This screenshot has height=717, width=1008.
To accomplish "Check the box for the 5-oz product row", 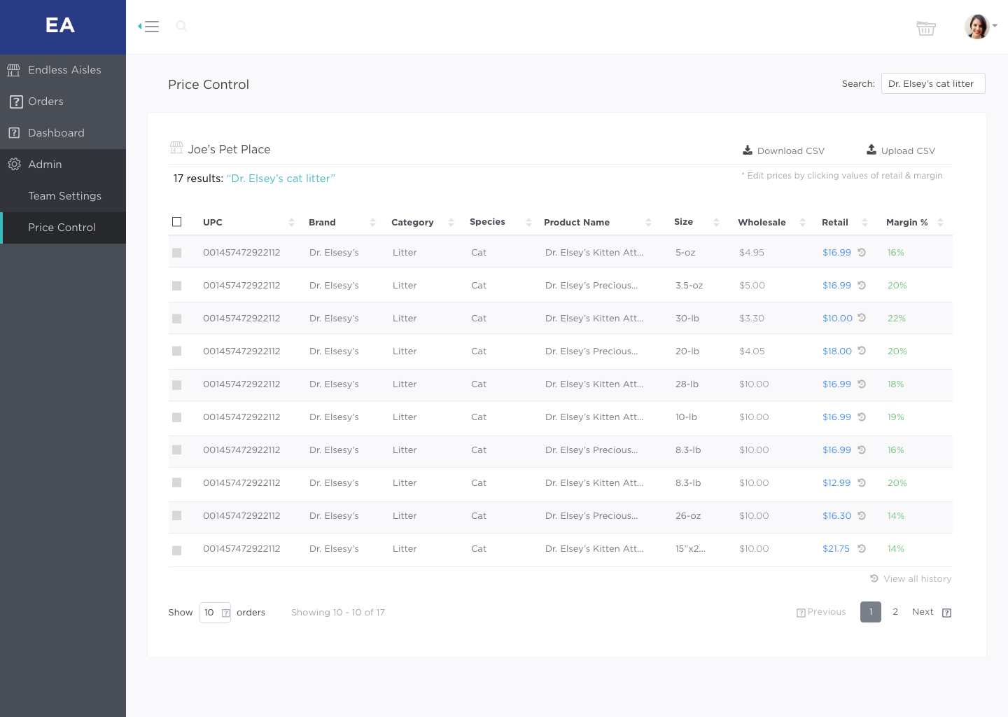I will (x=177, y=253).
